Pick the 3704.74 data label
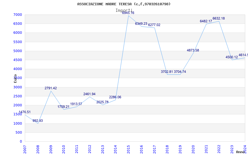 pyautogui.click(x=180, y=72)
